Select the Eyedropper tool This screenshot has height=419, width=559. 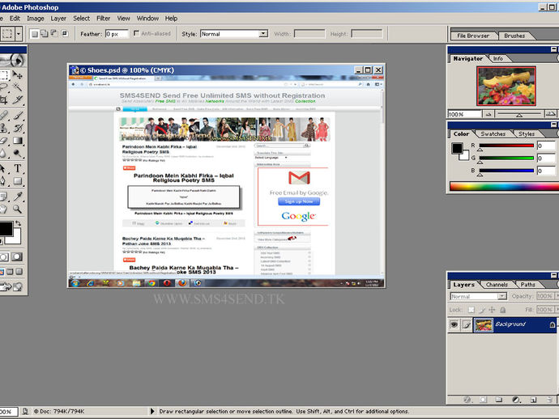click(x=17, y=196)
